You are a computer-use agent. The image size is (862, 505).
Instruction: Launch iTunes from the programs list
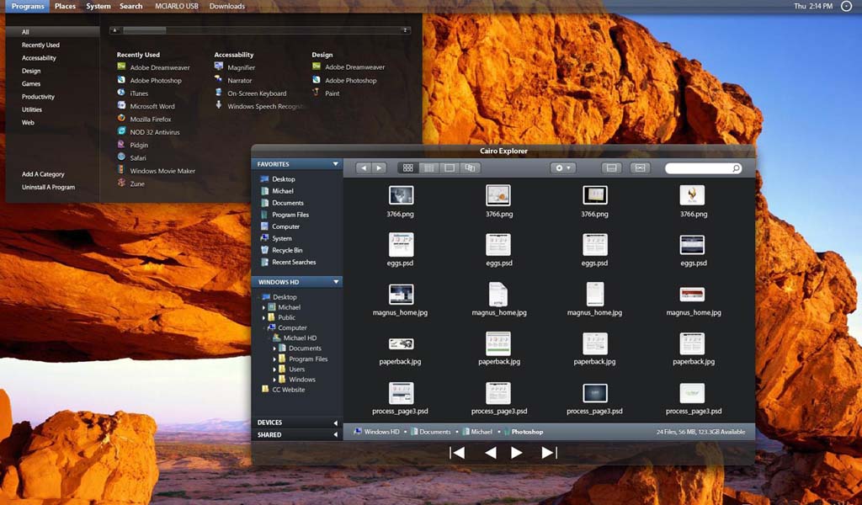138,93
